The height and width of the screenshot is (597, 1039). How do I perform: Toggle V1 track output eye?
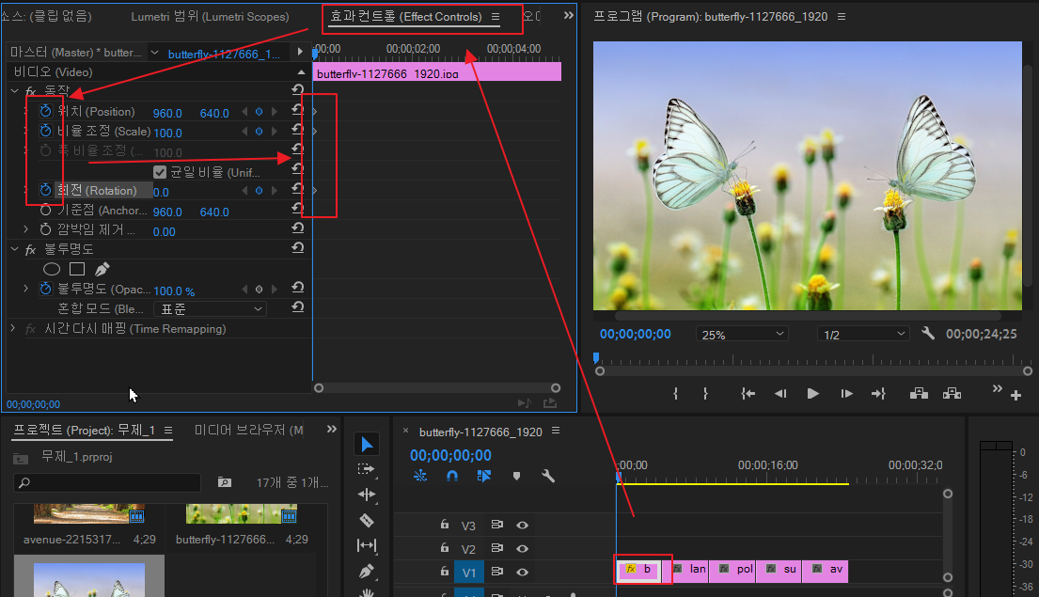point(522,572)
